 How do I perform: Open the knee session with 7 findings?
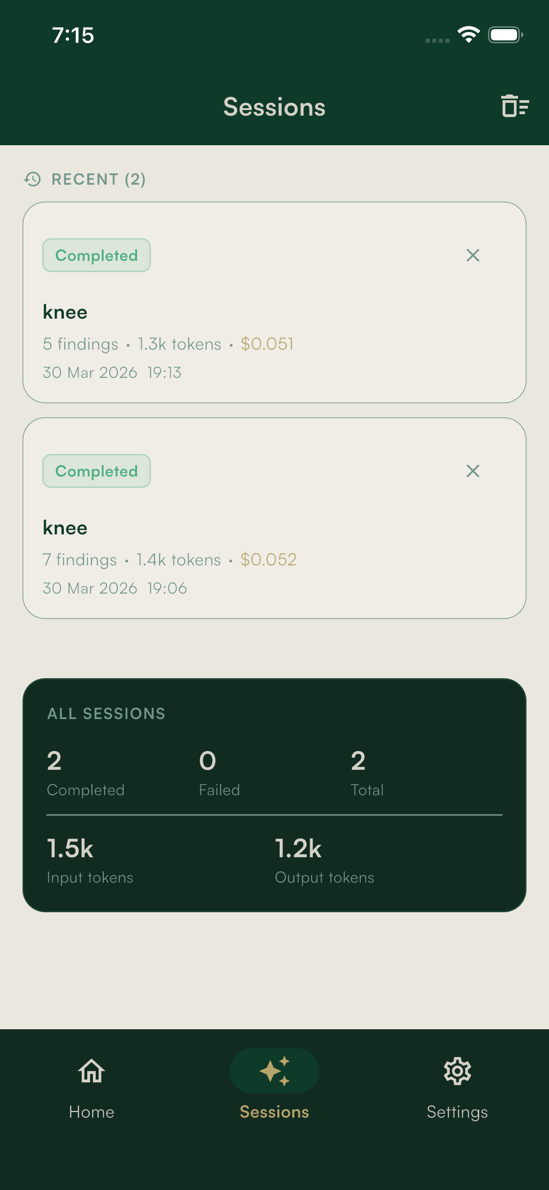pyautogui.click(x=274, y=528)
